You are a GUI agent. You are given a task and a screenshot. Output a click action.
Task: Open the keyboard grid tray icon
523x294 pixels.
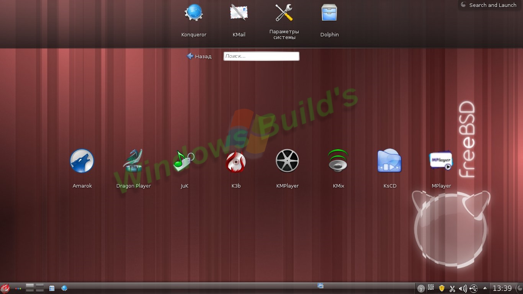(431, 287)
